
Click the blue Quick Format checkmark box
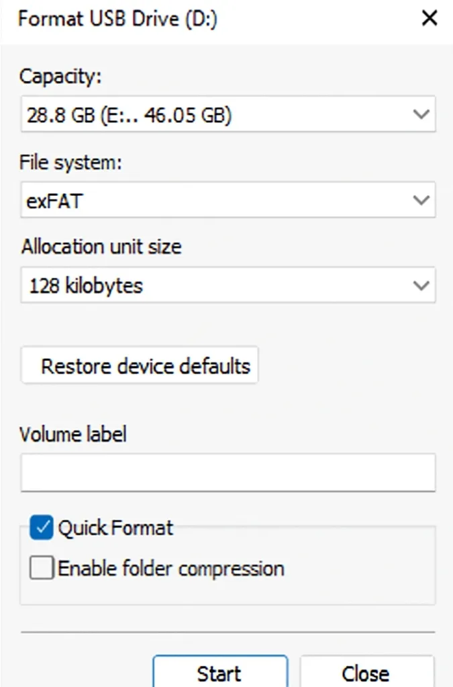(x=42, y=529)
